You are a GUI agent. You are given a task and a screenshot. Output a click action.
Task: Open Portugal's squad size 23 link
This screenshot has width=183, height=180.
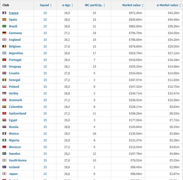(x=45, y=60)
